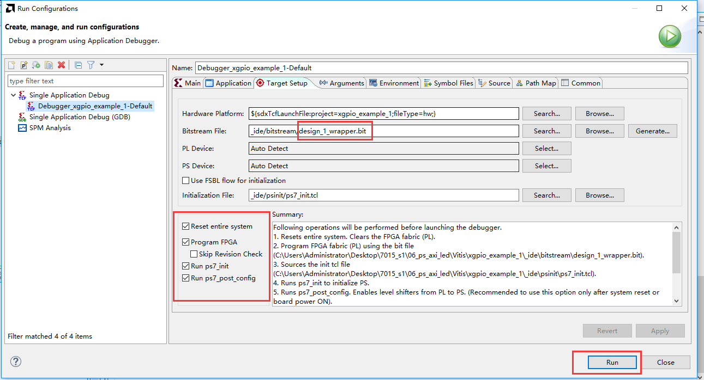Open filter options dropdown arrow
Viewport: 704px width, 380px height.
click(101, 65)
